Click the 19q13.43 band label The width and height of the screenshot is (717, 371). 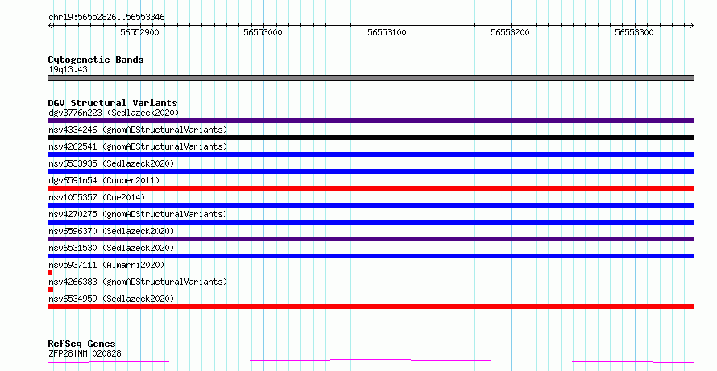(x=68, y=70)
